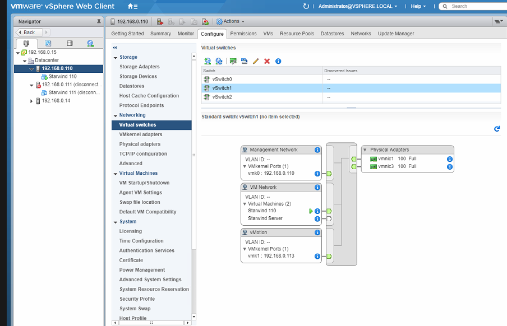The height and width of the screenshot is (326, 507).
Task: Open info for Starwind 110 VM
Action: [x=317, y=211]
